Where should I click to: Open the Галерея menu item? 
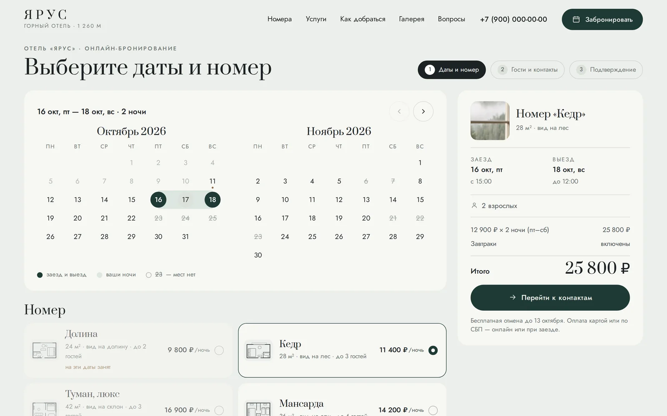[x=411, y=19]
